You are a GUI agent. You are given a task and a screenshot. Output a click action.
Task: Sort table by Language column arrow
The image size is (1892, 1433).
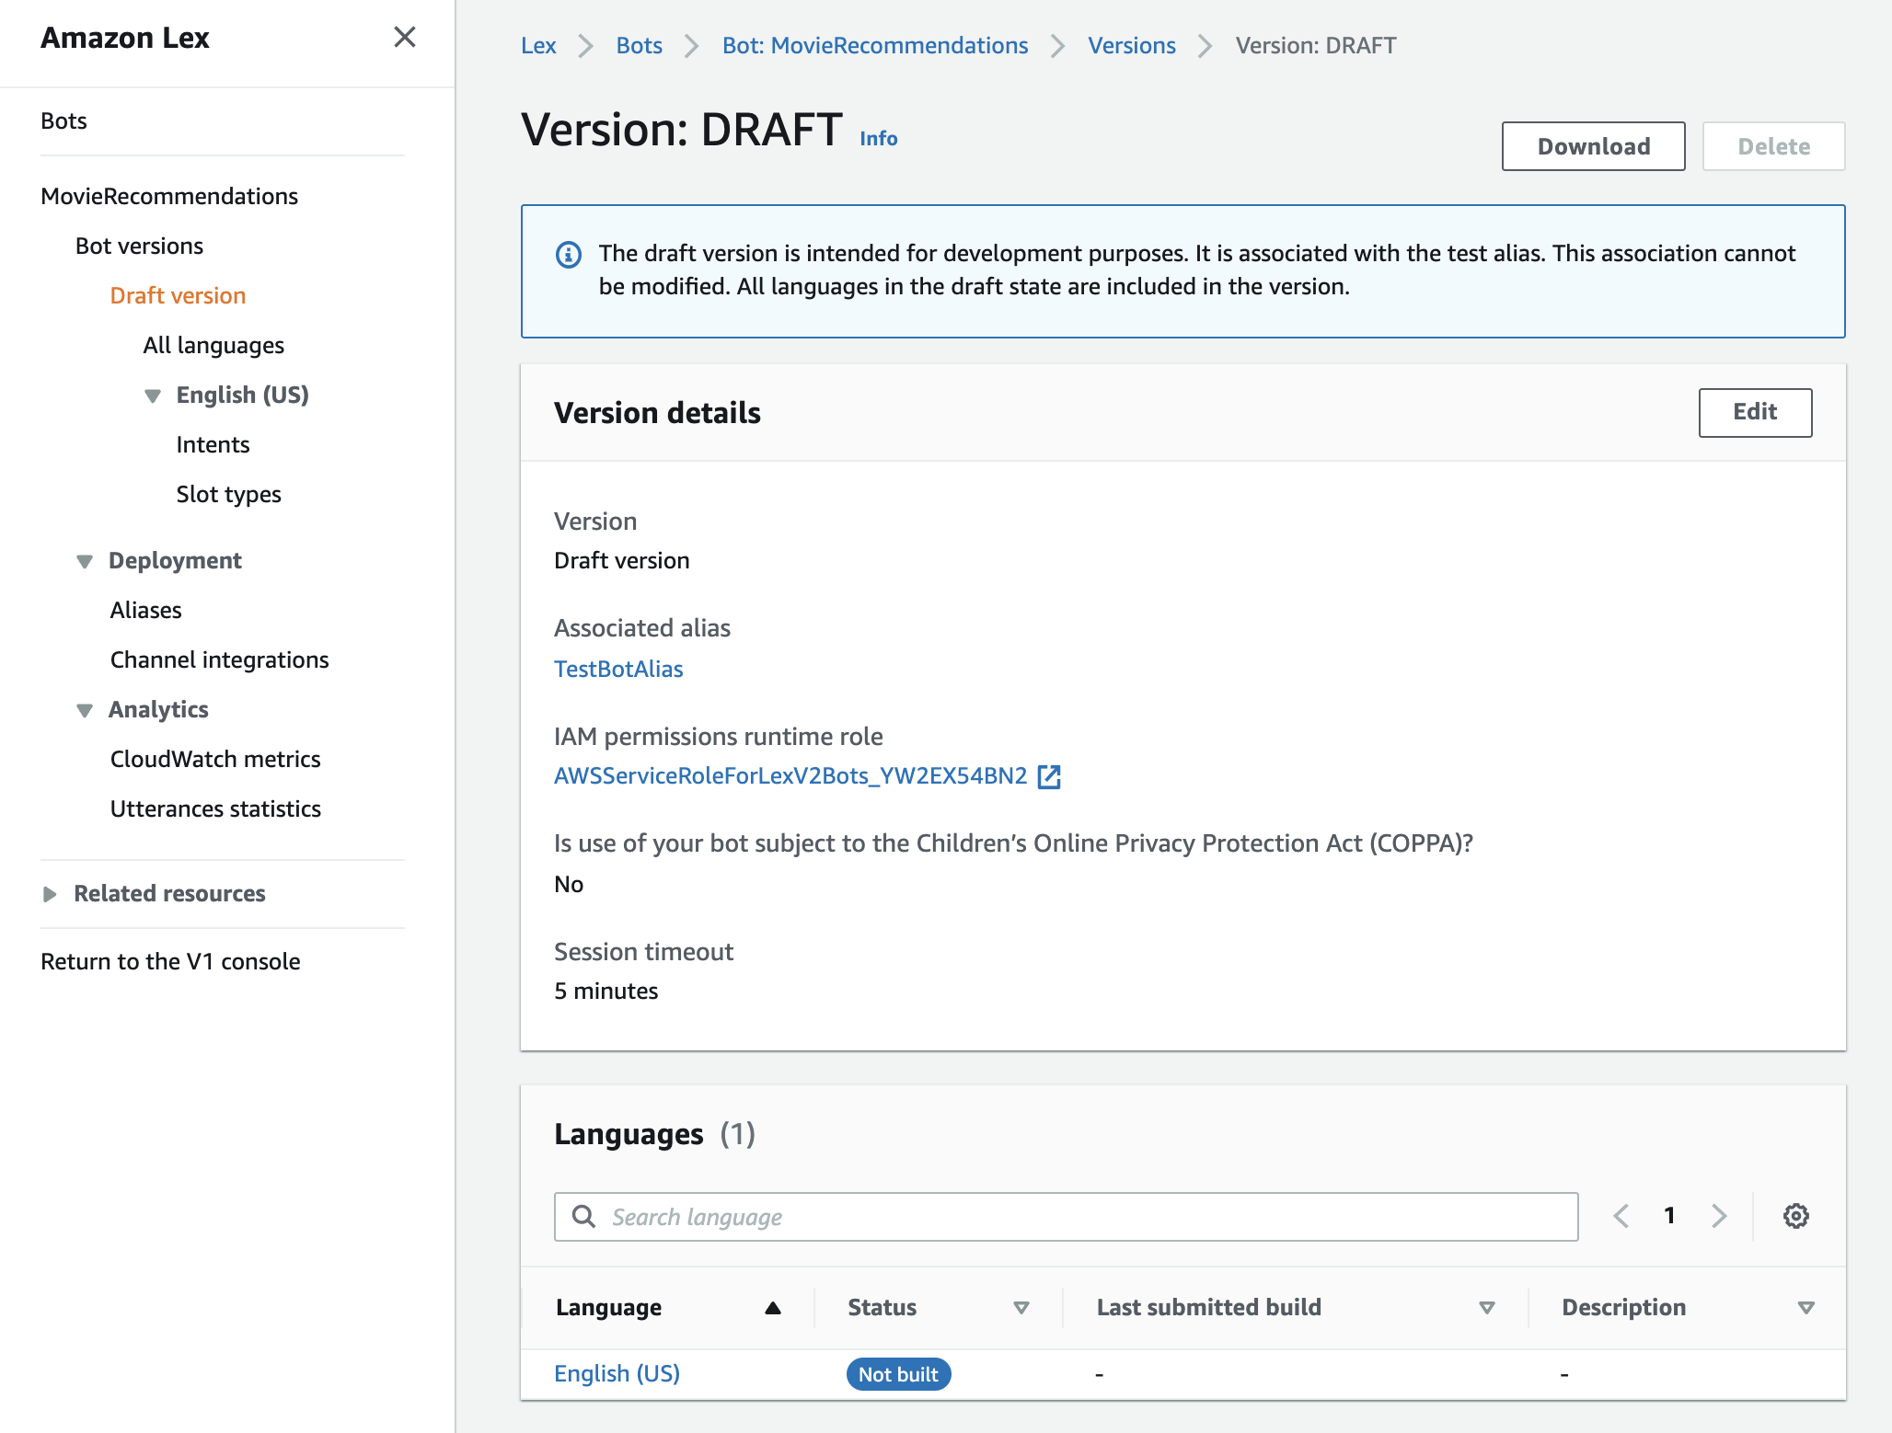tap(772, 1308)
